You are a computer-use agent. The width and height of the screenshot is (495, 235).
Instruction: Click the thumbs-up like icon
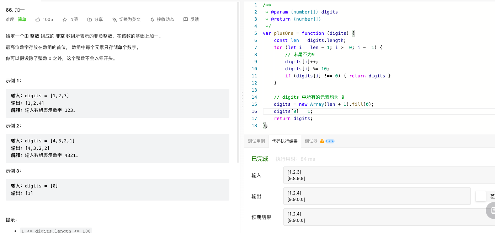tap(38, 20)
